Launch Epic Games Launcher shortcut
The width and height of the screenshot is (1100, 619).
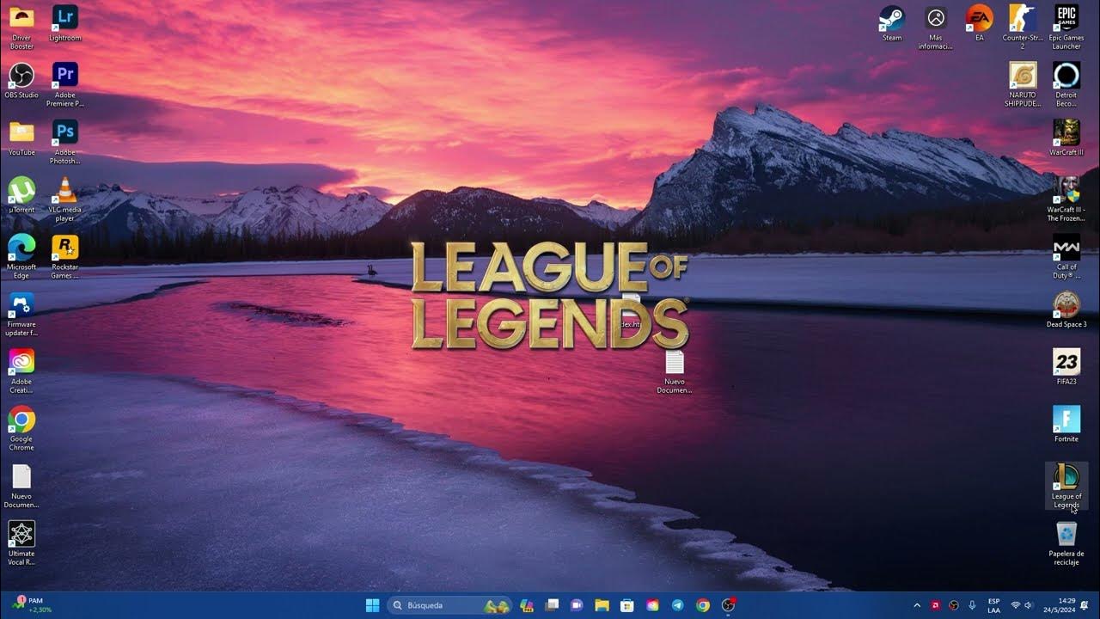[x=1066, y=28]
